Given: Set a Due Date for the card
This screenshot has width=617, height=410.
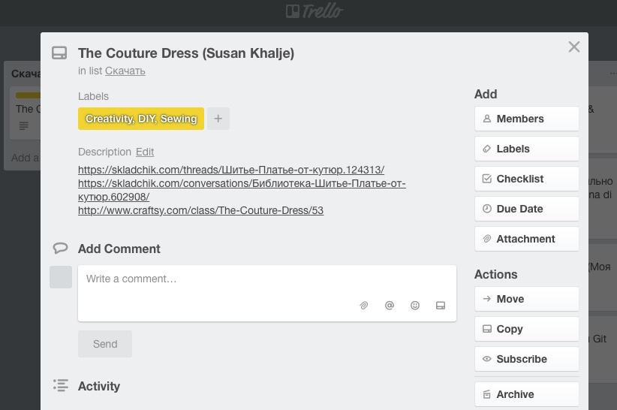Looking at the screenshot, I should (526, 209).
